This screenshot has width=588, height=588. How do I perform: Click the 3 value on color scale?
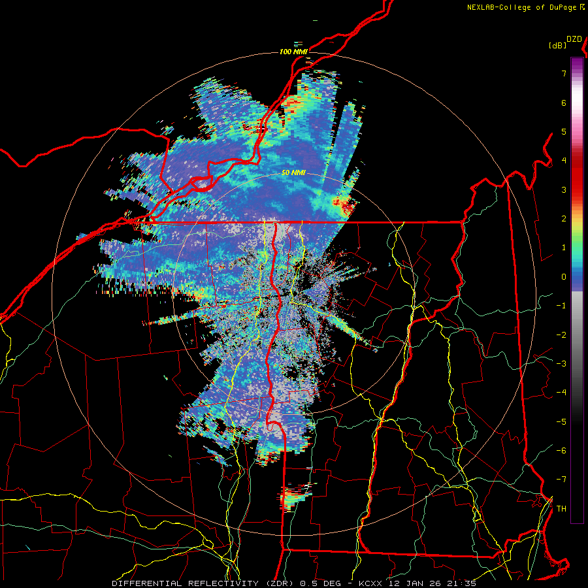click(x=564, y=189)
